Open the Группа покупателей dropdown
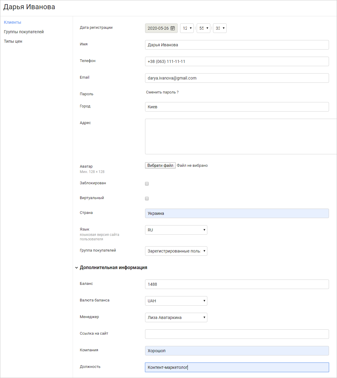 [176, 251]
